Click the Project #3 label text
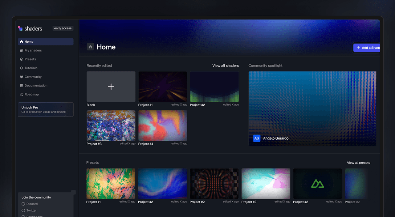Image resolution: width=395 pixels, height=217 pixels. pos(94,144)
